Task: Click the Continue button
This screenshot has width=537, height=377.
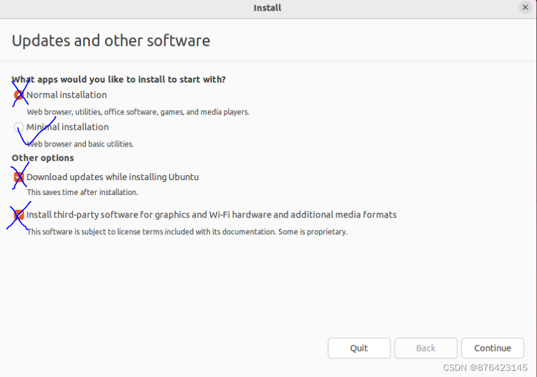Action: point(492,348)
